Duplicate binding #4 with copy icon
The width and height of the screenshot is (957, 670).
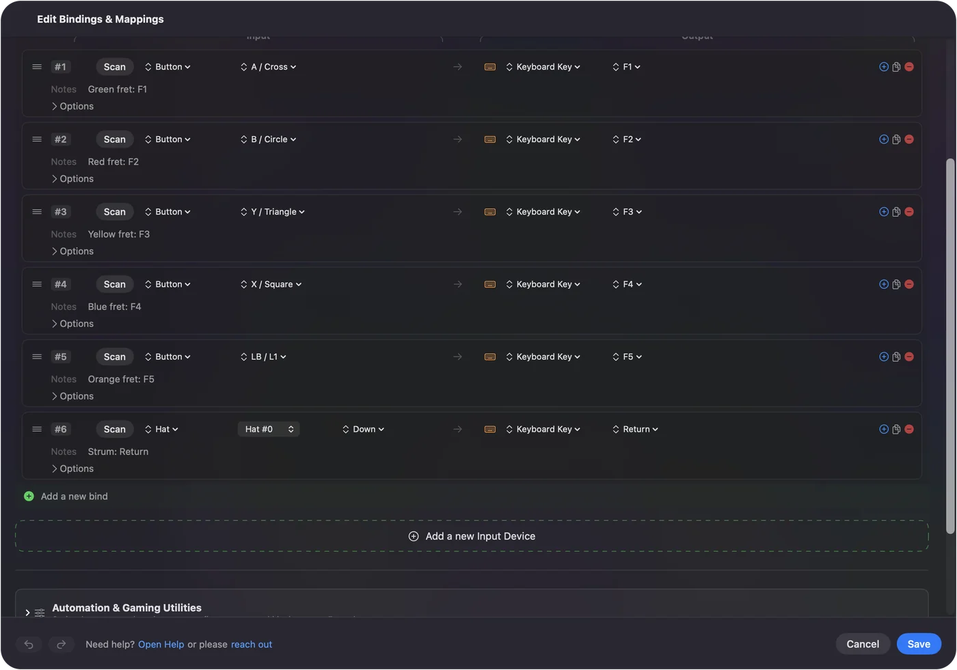896,284
